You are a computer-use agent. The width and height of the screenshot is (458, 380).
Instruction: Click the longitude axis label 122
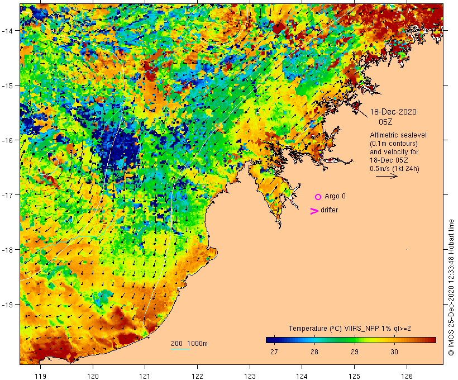pyautogui.click(x=198, y=376)
